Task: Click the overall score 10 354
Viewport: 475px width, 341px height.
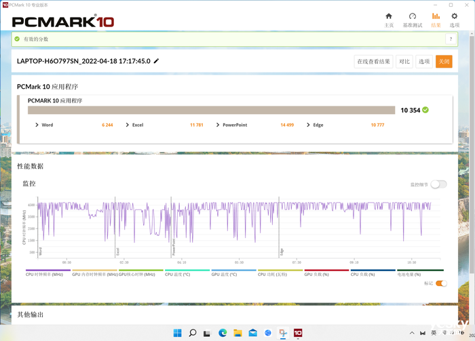Action: coord(410,110)
